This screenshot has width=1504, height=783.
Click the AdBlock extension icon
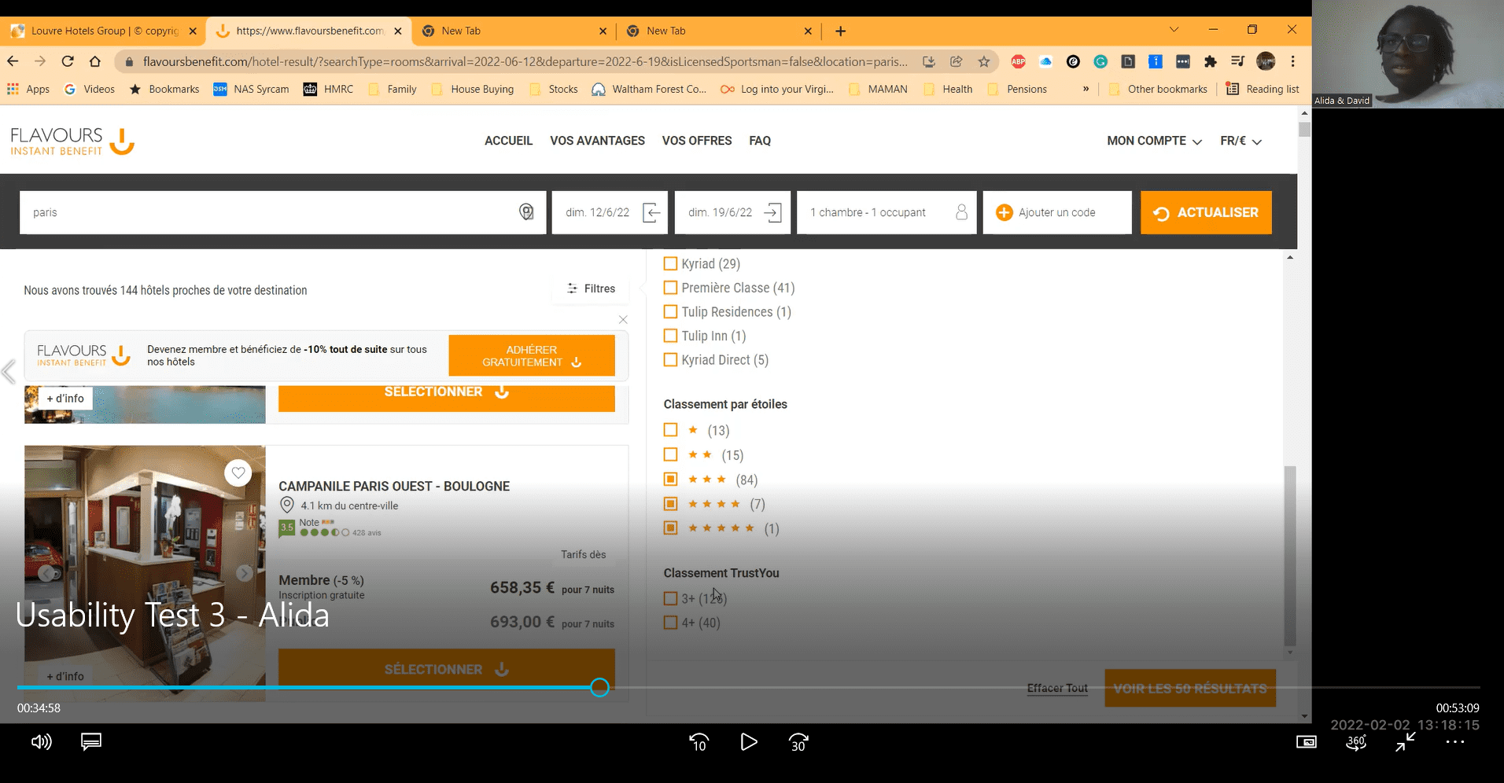click(1018, 61)
